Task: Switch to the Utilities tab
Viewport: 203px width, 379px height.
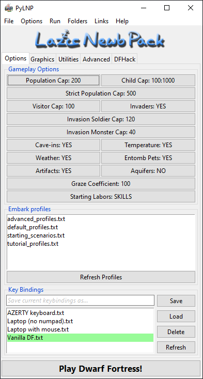Action: pyautogui.click(x=68, y=59)
